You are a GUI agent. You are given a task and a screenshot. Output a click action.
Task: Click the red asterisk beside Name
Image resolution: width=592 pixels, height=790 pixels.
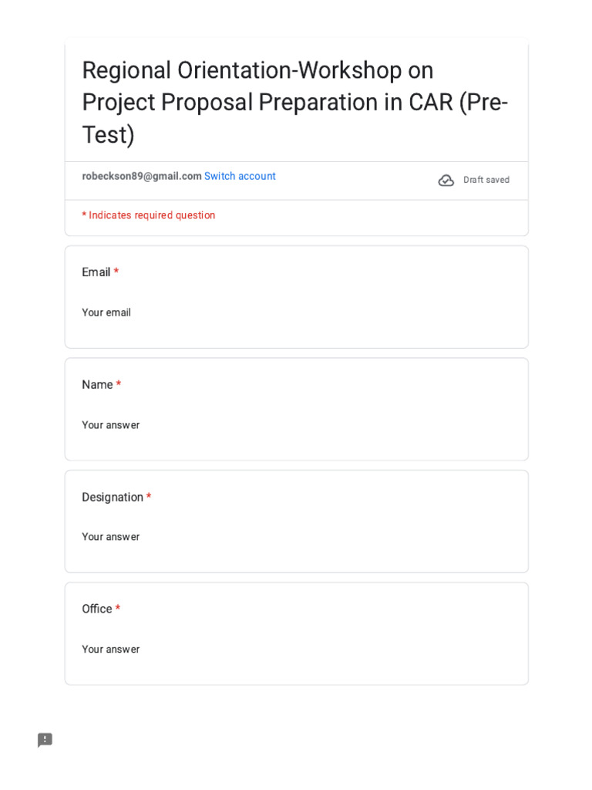point(119,383)
